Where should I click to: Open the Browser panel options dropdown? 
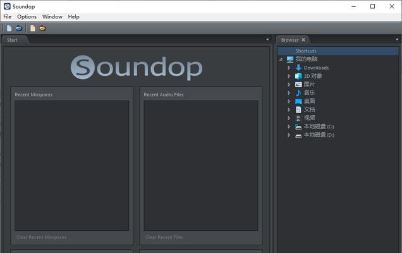tap(397, 39)
